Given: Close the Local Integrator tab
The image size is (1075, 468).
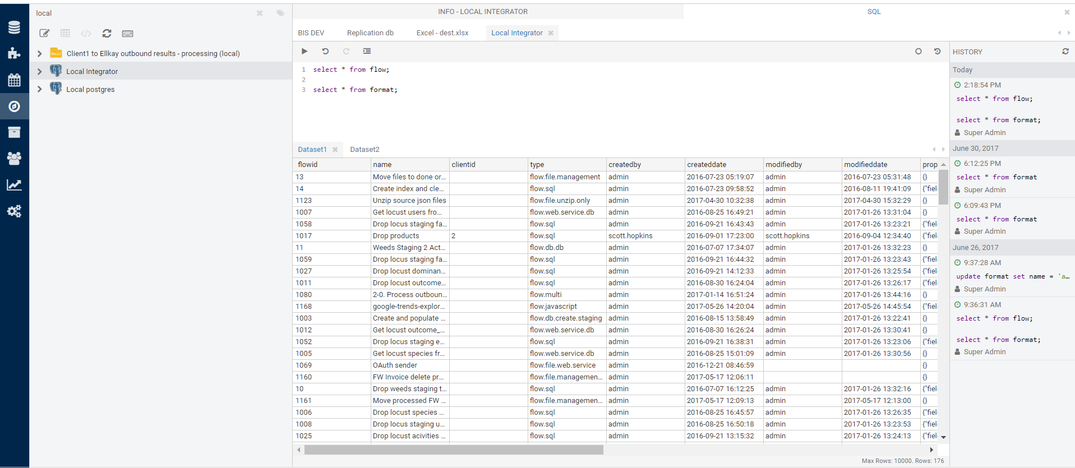Looking at the screenshot, I should tap(551, 33).
